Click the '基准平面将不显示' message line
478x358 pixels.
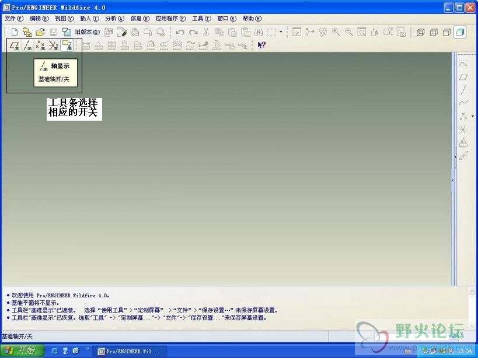tap(35, 303)
